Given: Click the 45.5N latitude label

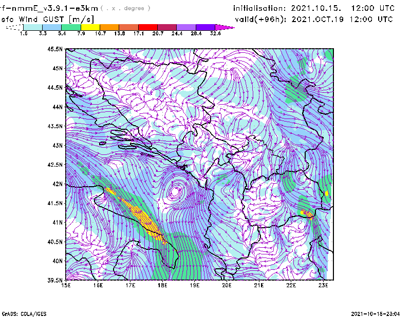Looking at the screenshot, I should [55, 49].
